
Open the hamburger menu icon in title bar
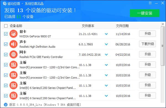(150, 3)
